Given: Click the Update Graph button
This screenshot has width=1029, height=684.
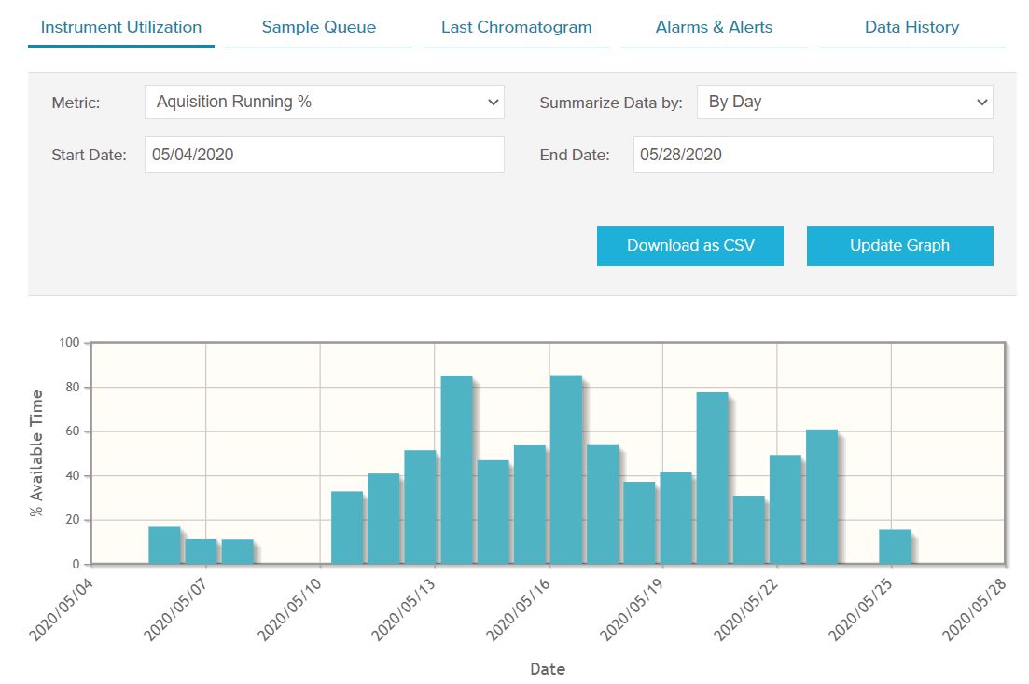Looking at the screenshot, I should point(899,246).
